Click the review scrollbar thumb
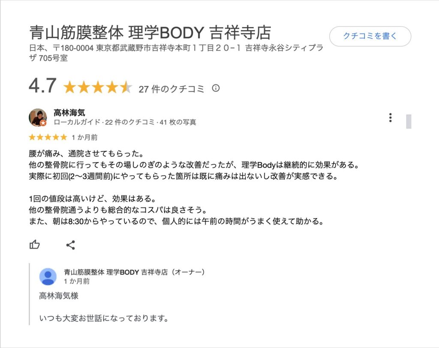The width and height of the screenshot is (439, 348). [x=409, y=121]
